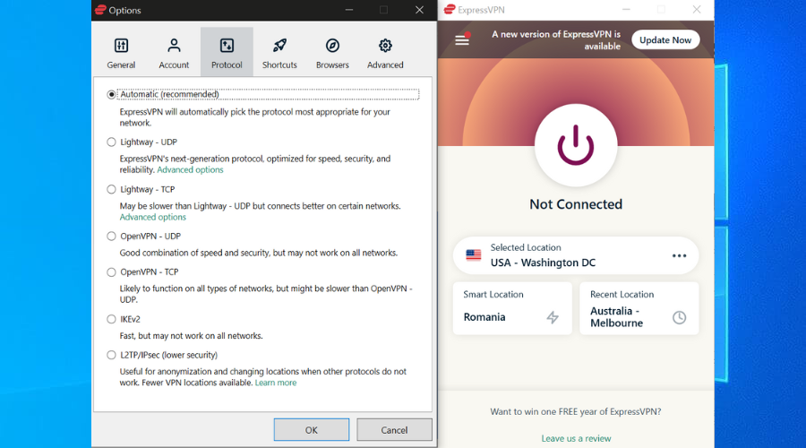Choose the Lightway - TCP protocol
Screen dimensions: 806x448
[111, 189]
